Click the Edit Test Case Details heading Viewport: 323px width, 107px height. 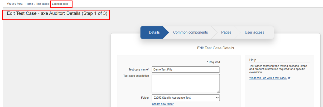215,48
